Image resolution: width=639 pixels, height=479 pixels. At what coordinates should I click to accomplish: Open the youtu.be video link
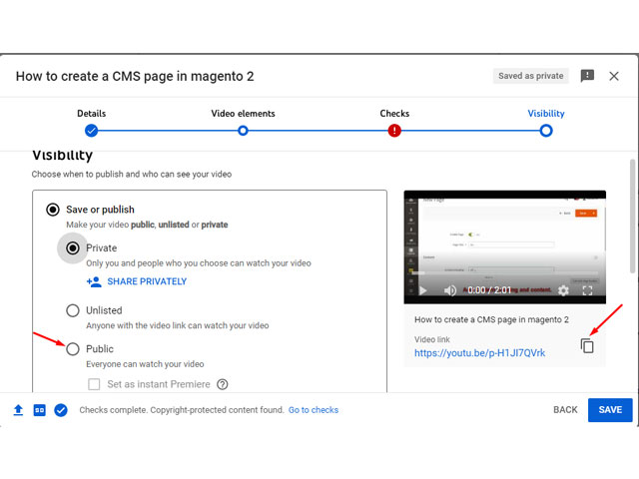click(x=479, y=352)
